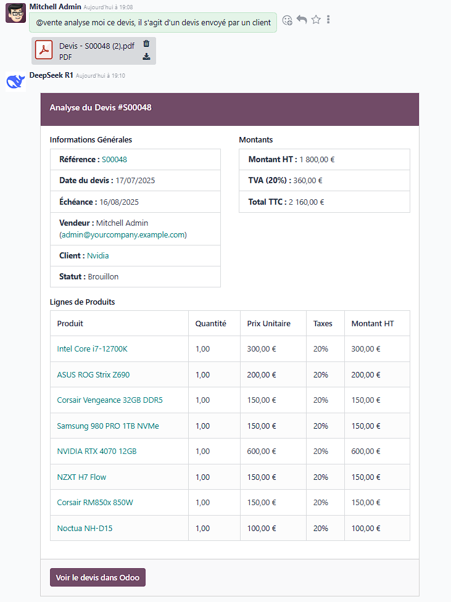The image size is (451, 602).
Task: Delete the PDF attachment with trash icon
Action: point(146,44)
